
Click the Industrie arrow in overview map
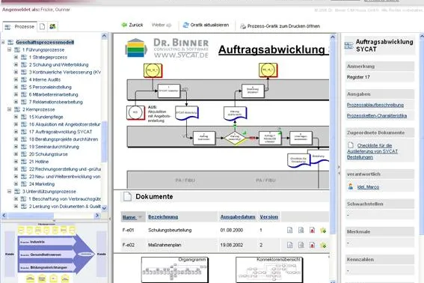47,242
